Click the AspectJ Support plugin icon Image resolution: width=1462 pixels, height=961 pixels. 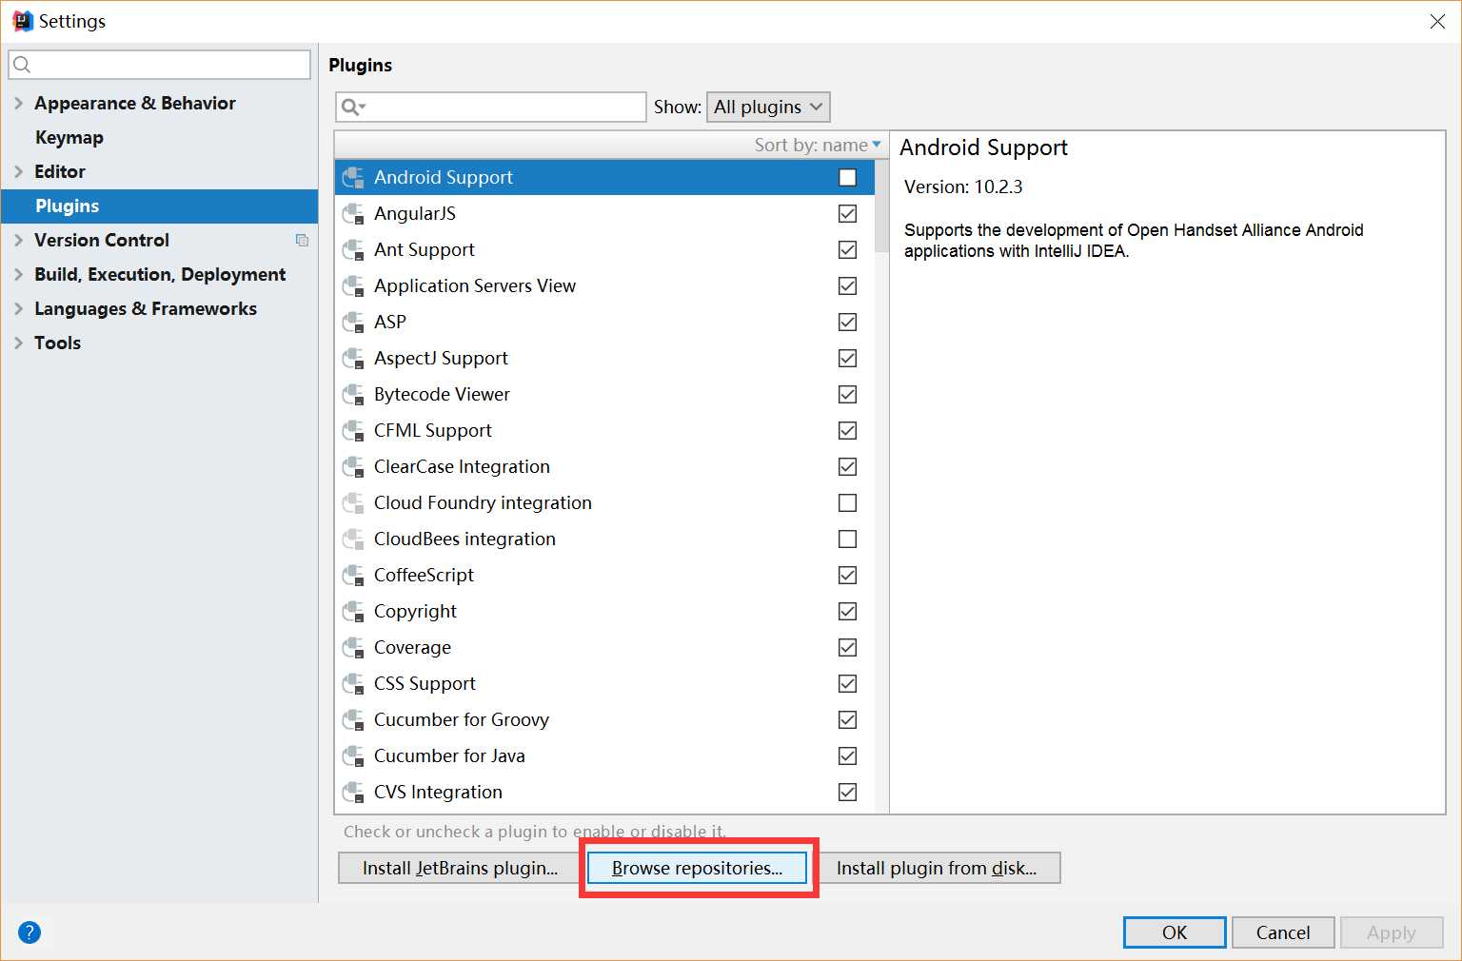click(353, 359)
